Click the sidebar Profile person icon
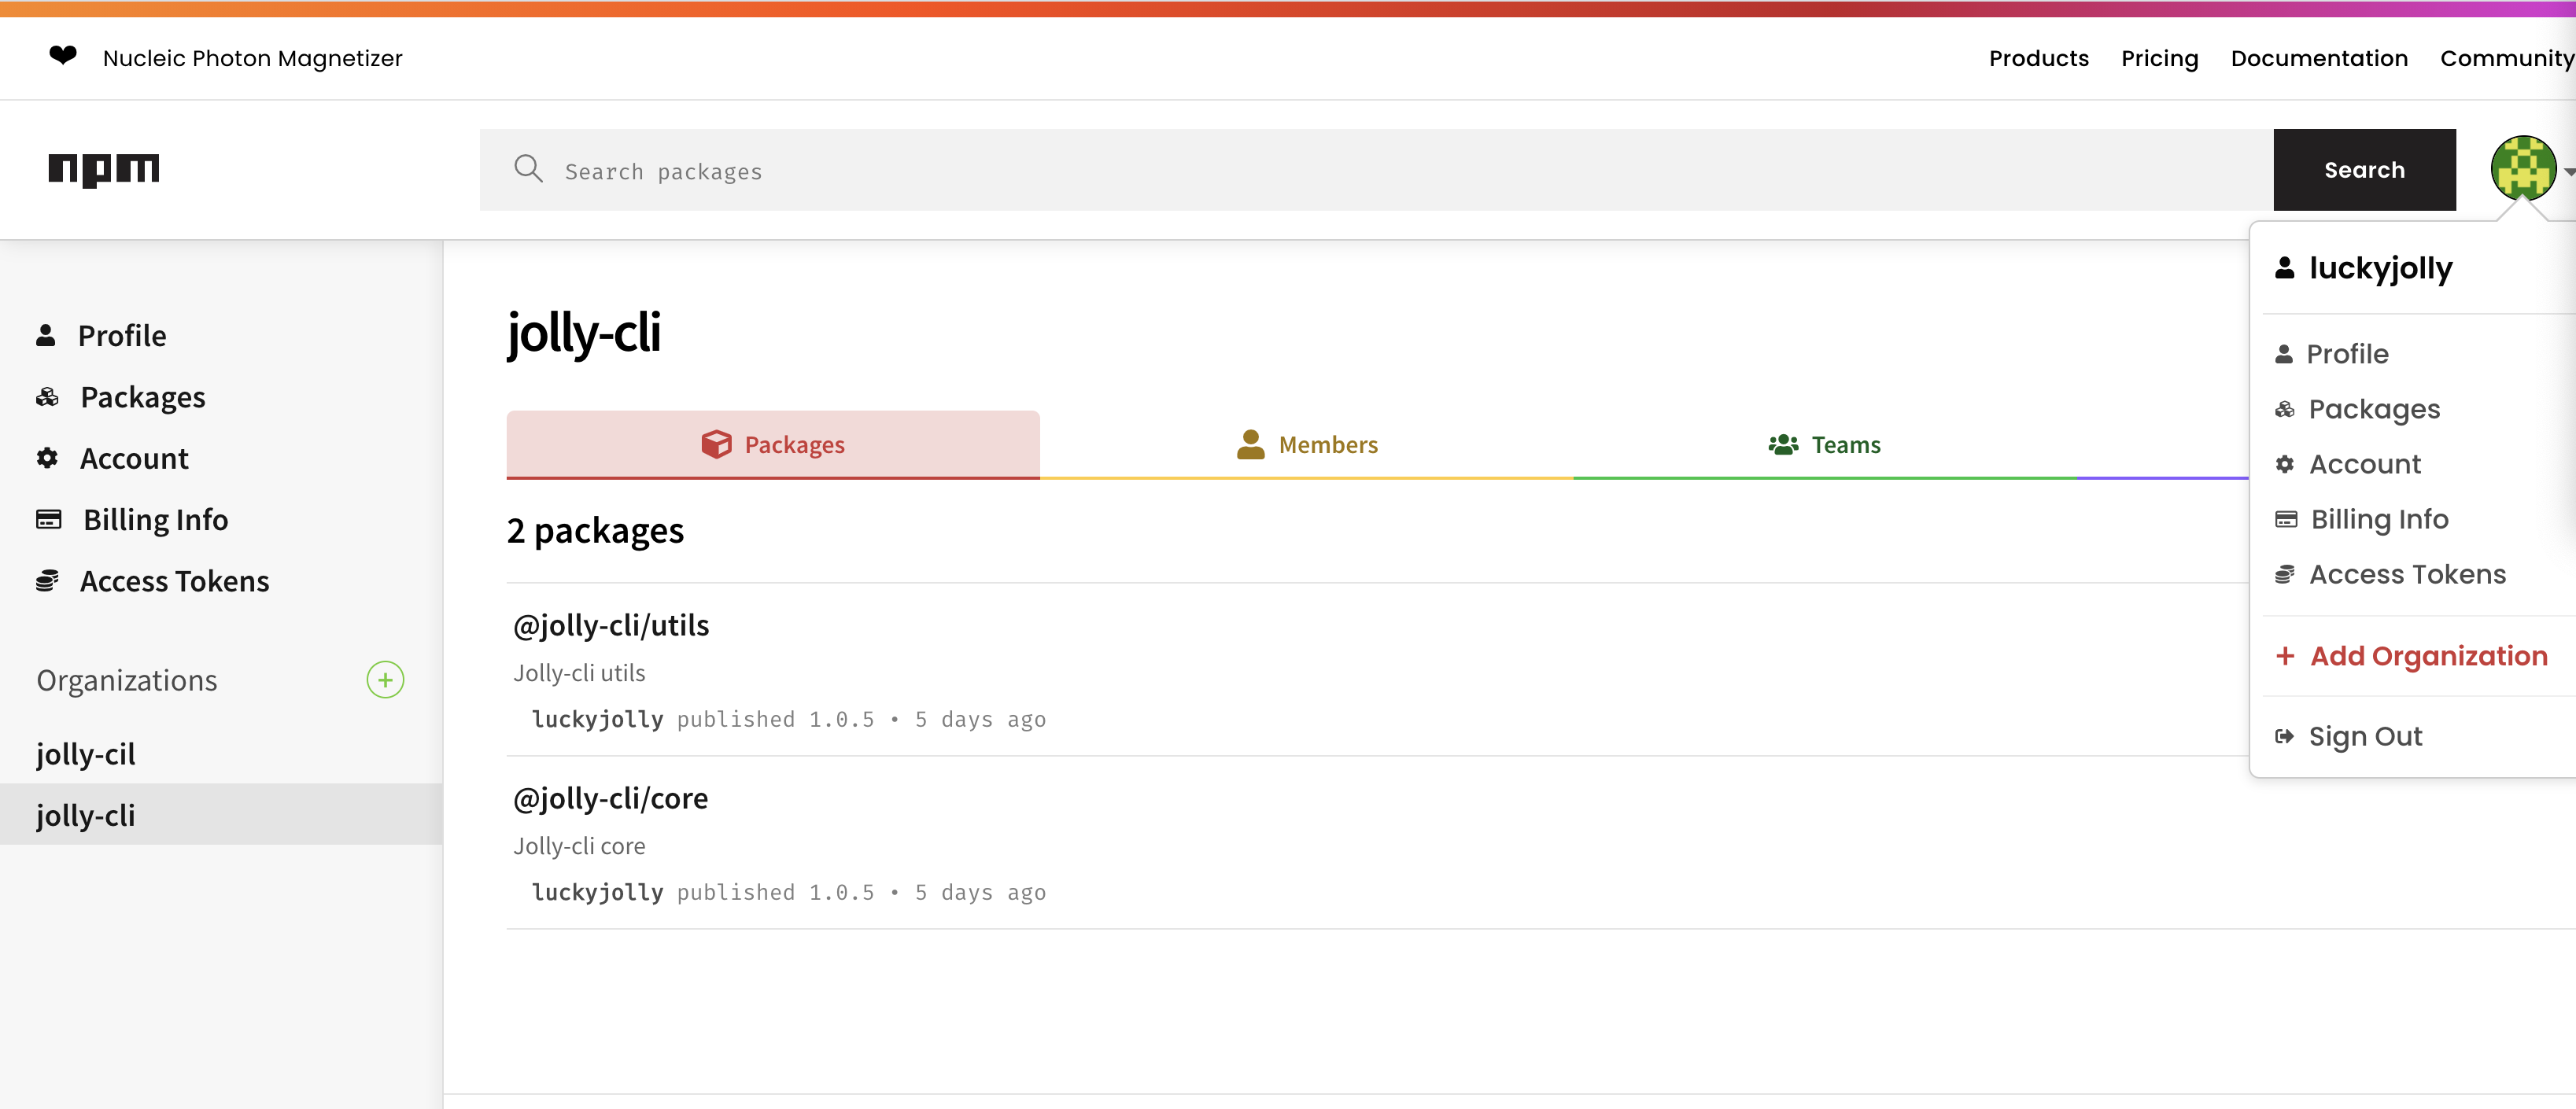Viewport: 2576px width, 1109px height. tap(45, 335)
